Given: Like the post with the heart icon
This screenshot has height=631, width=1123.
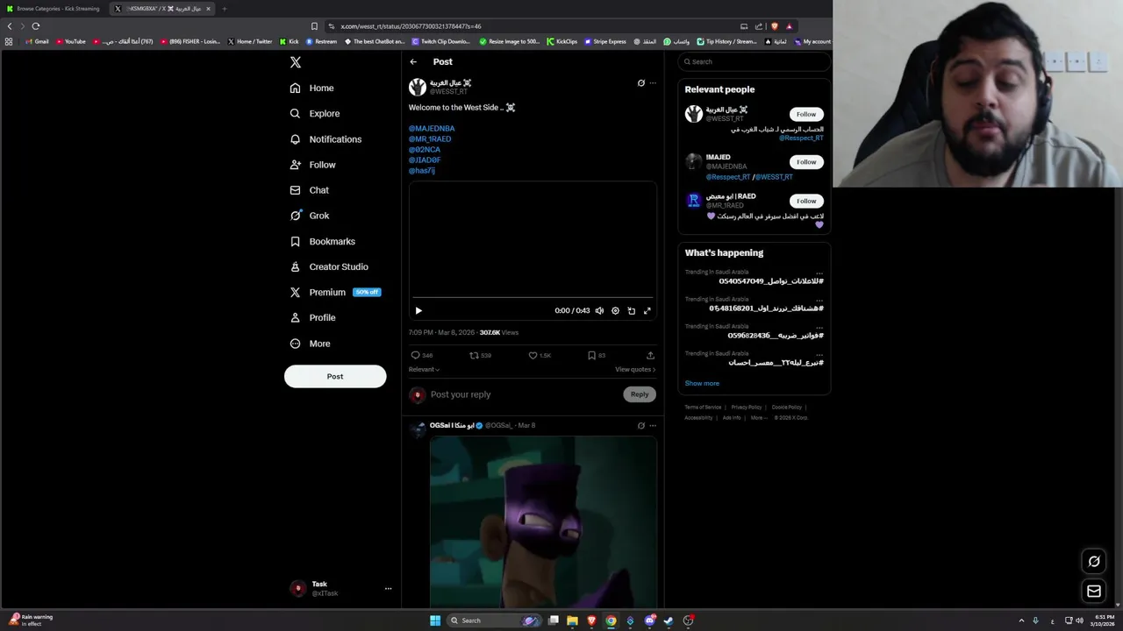Looking at the screenshot, I should click(x=533, y=355).
